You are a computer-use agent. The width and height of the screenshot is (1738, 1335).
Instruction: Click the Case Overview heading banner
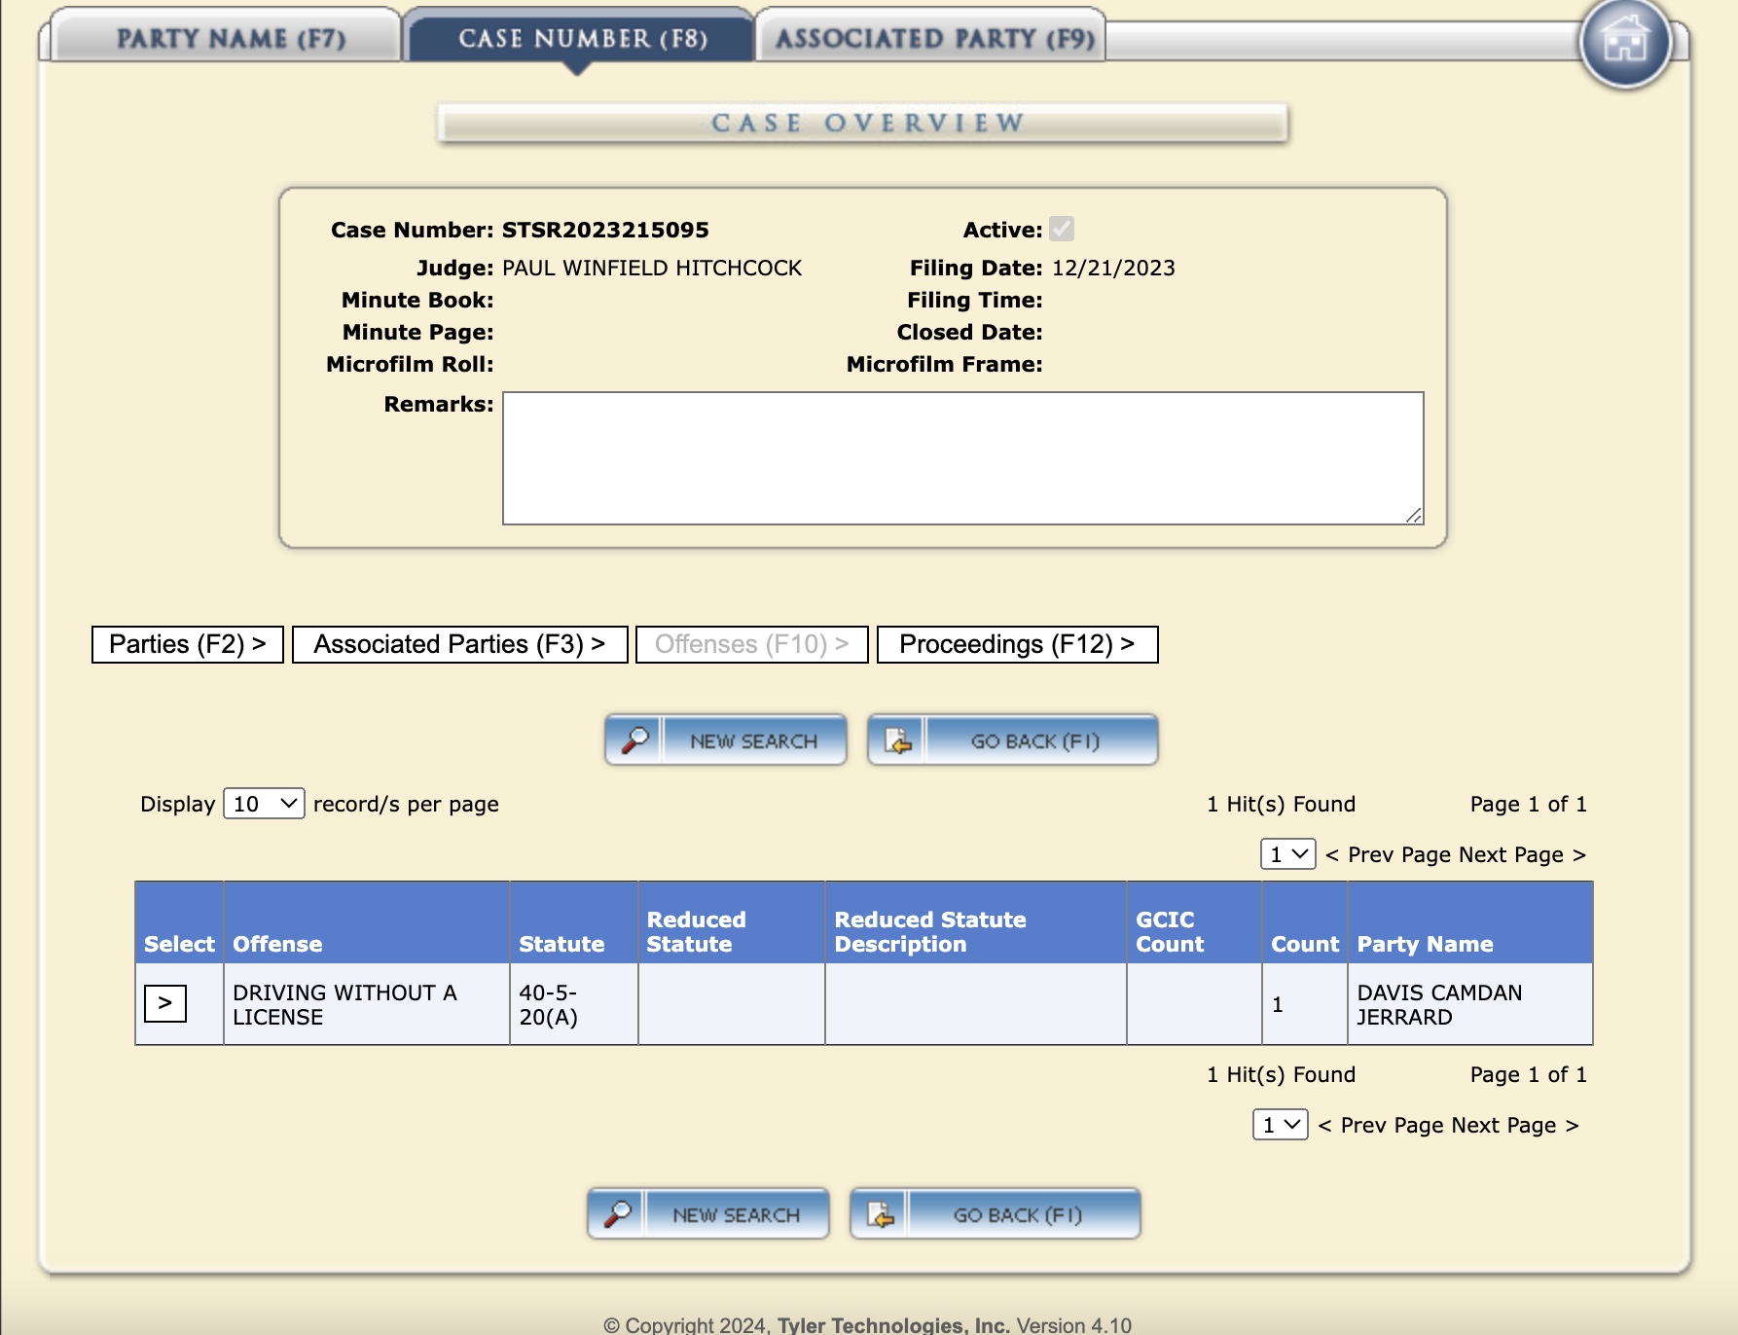point(863,124)
